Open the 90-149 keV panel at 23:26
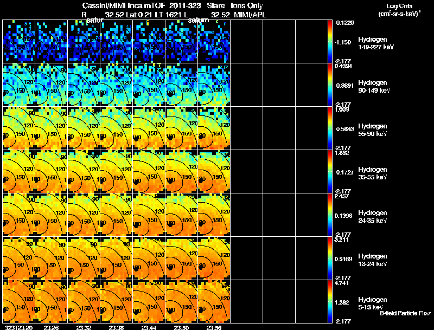 (51, 85)
